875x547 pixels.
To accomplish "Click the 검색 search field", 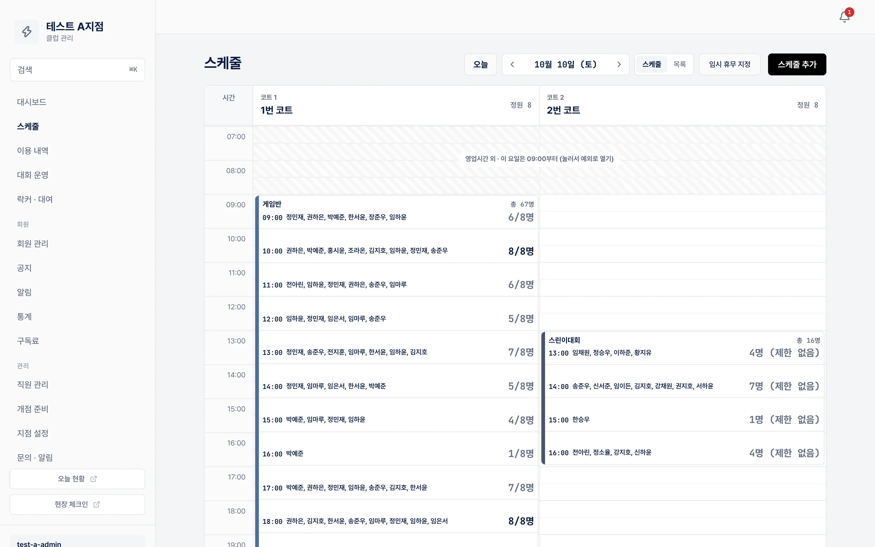I will point(77,70).
